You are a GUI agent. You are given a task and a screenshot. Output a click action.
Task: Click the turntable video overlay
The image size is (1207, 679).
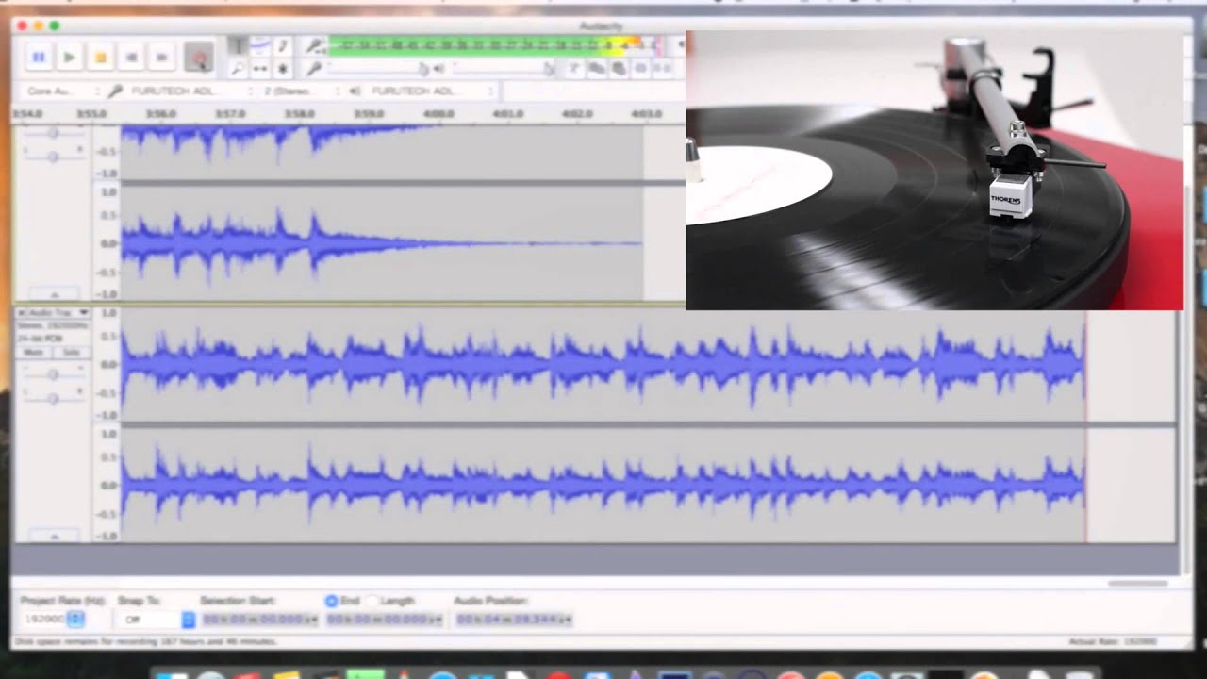pos(934,170)
